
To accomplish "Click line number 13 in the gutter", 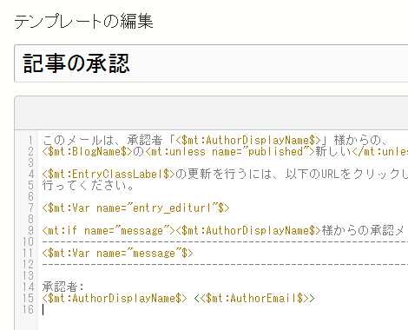I will 28,276.
